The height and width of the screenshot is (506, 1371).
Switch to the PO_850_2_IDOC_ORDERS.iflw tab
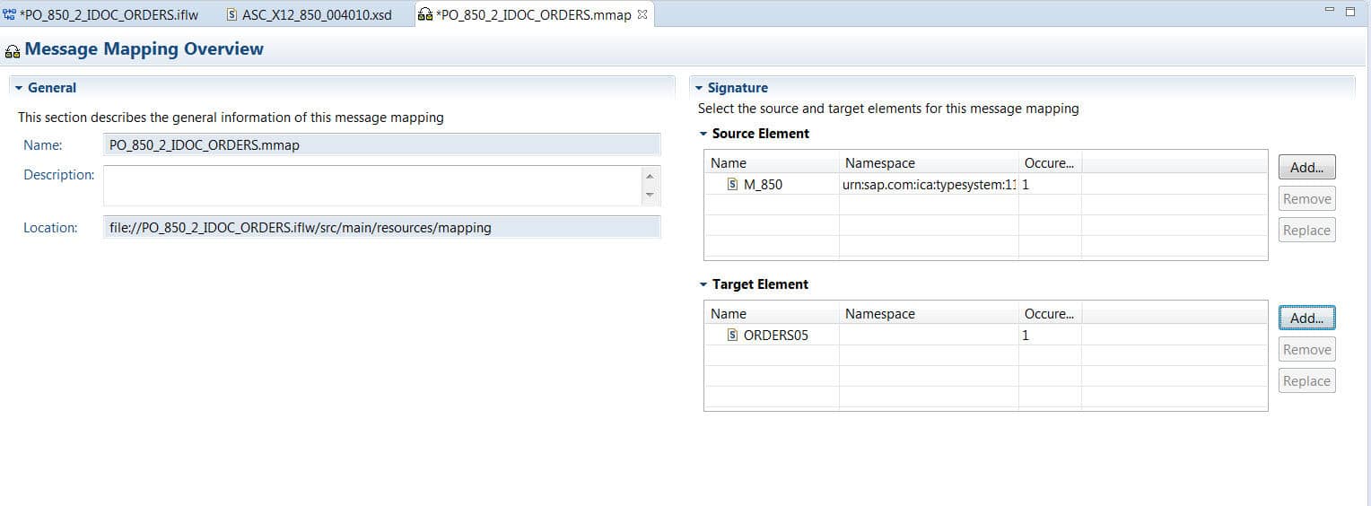(109, 14)
